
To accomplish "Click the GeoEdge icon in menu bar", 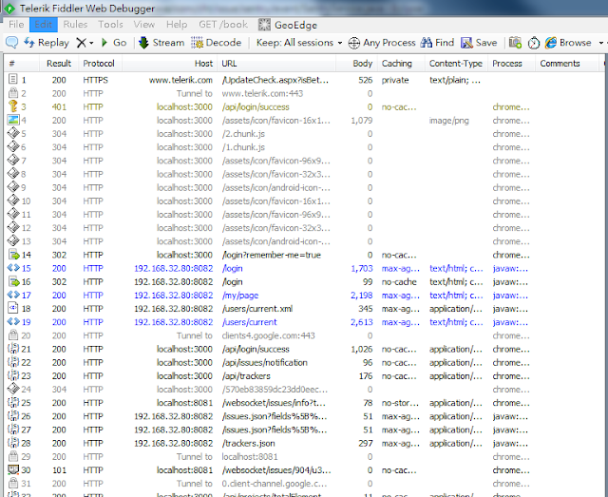I will click(x=264, y=25).
